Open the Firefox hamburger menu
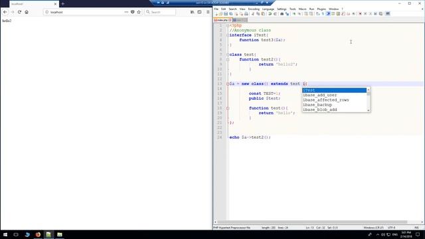425x239 pixels. click(208, 12)
